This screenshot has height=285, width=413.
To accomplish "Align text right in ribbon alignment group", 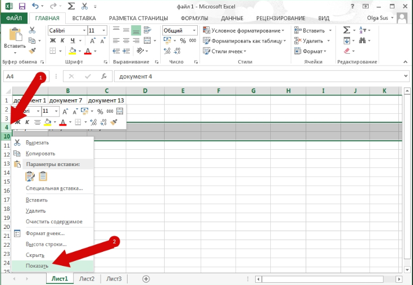I will (136, 40).
